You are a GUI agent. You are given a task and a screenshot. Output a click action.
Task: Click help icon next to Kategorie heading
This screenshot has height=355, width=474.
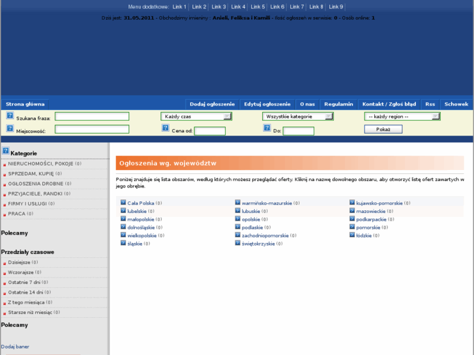click(x=6, y=151)
